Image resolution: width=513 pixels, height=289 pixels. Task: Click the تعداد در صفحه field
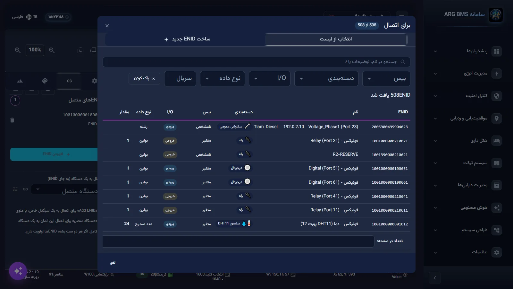tap(238, 241)
